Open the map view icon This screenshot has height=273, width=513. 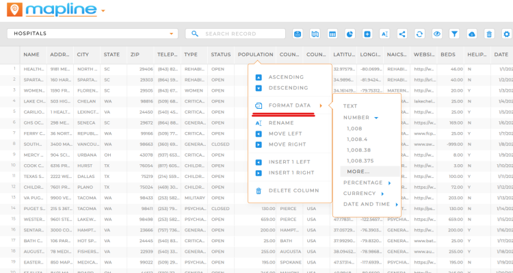click(315, 34)
